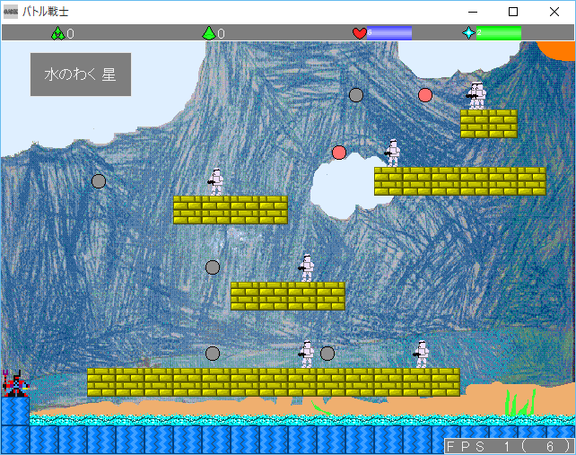This screenshot has width=576, height=455.
Task: Click the left trooper on the long bottom platform
Action: point(306,354)
